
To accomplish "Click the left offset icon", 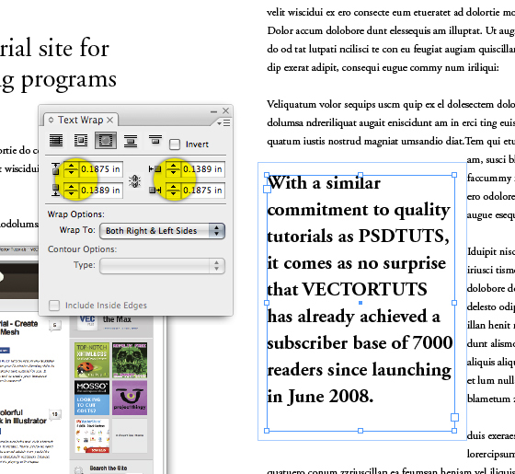I will pos(154,169).
